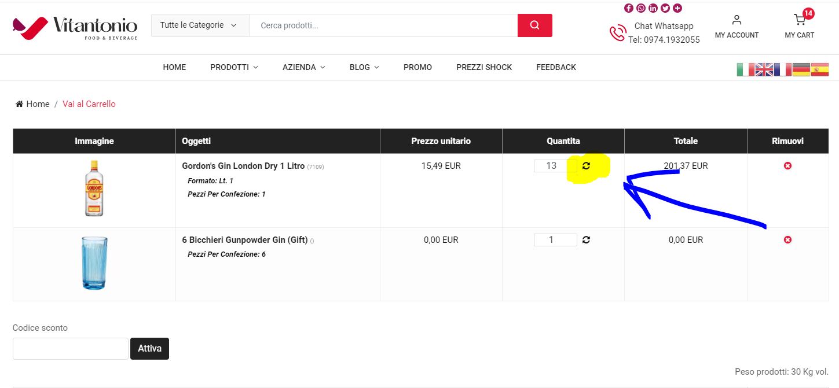839x388 pixels.
Task: Click the Tel: 0974.1932055 phone number
Action: (x=664, y=40)
